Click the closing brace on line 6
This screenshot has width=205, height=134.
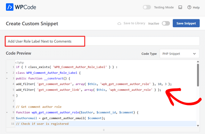click(17, 95)
